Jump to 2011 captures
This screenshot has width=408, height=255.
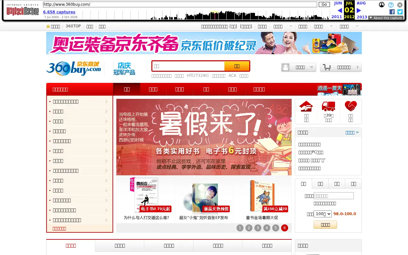pos(337,17)
